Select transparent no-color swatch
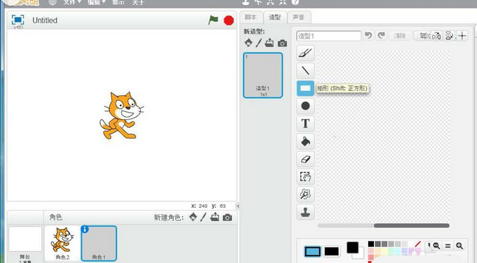 417,244
